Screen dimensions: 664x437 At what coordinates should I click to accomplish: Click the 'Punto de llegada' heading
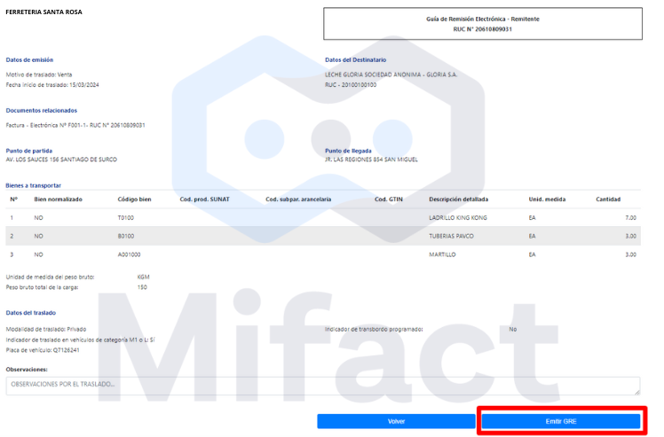[348, 151]
